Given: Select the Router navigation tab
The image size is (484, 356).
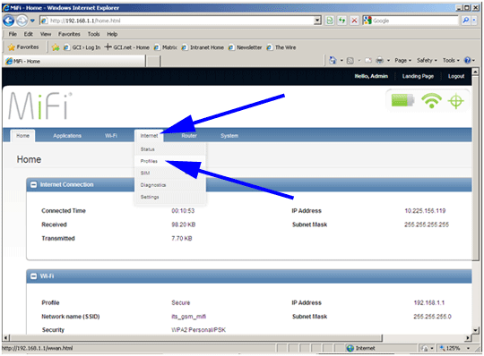Looking at the screenshot, I should click(x=189, y=136).
